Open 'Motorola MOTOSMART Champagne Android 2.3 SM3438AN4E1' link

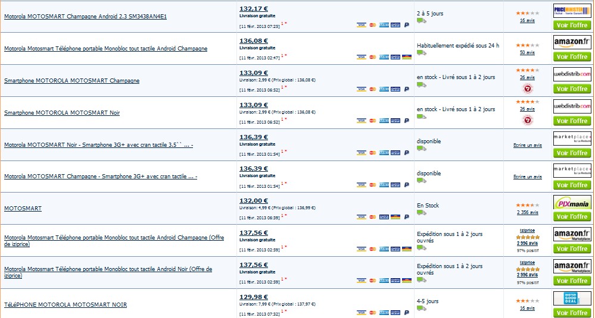[85, 17]
